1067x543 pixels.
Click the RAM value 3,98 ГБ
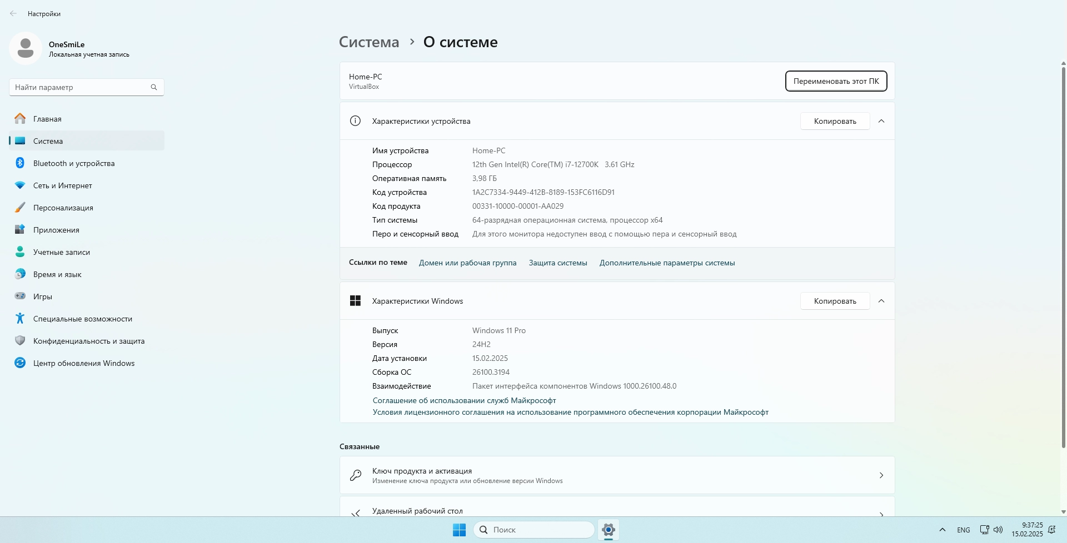tap(485, 178)
